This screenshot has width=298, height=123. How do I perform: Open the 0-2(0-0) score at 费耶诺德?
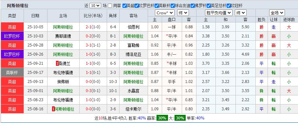pos(93,36)
